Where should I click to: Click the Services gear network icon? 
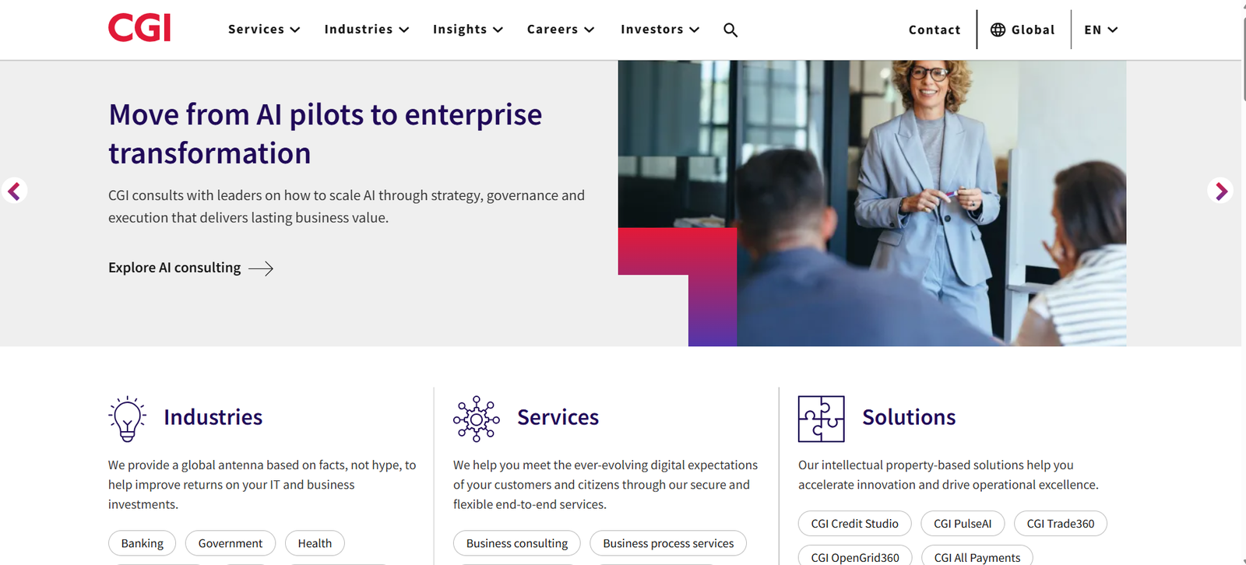[477, 419]
